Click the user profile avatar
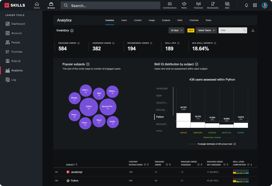272x186 pixels. pyautogui.click(x=264, y=5)
